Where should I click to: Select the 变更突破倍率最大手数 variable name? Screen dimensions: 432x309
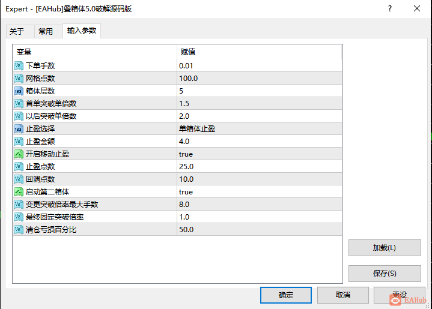(x=62, y=205)
